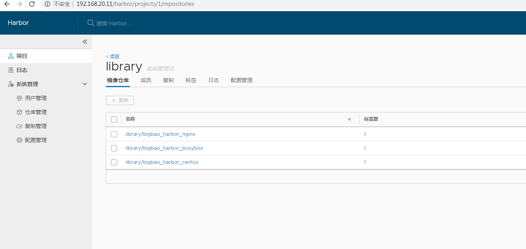Open the 名称 column filter funnel icon

349,119
